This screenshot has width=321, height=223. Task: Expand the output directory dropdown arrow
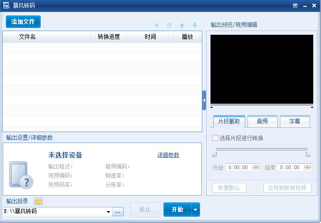coord(108,212)
